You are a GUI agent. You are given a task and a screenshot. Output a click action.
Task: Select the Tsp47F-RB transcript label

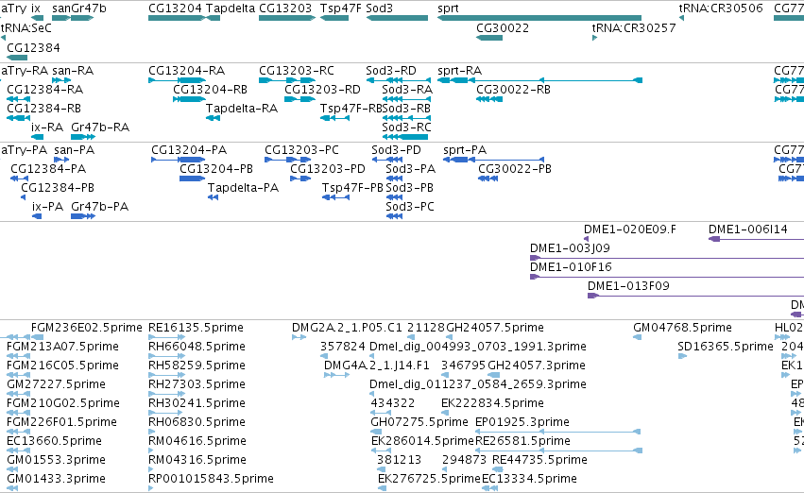(351, 109)
